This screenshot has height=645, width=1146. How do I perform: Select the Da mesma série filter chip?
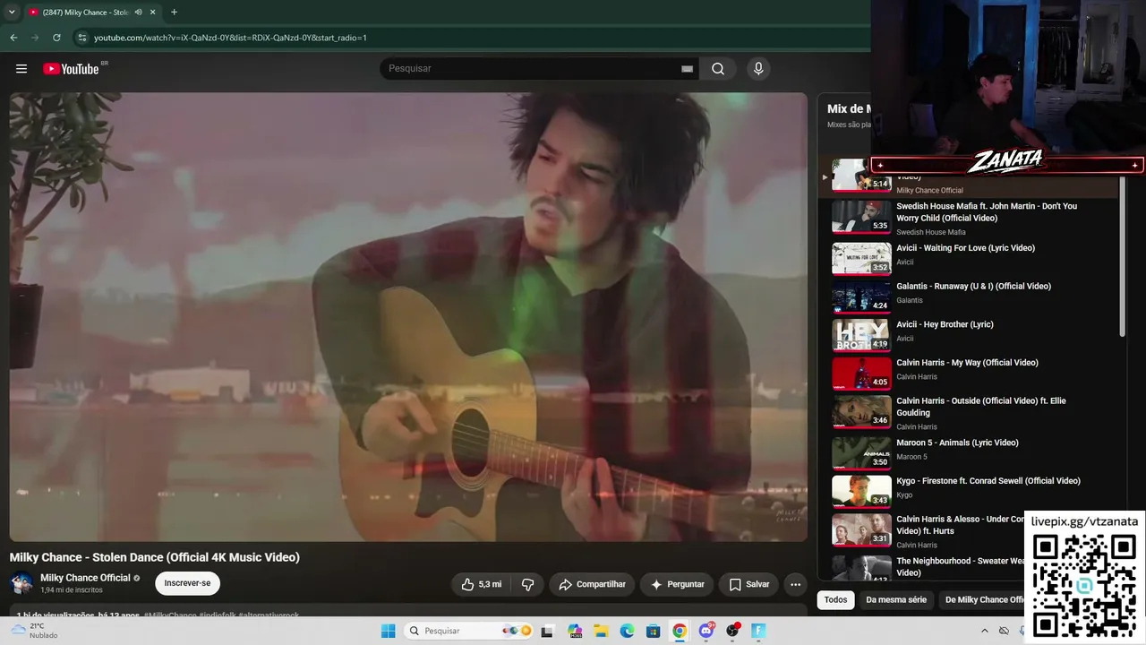point(896,600)
